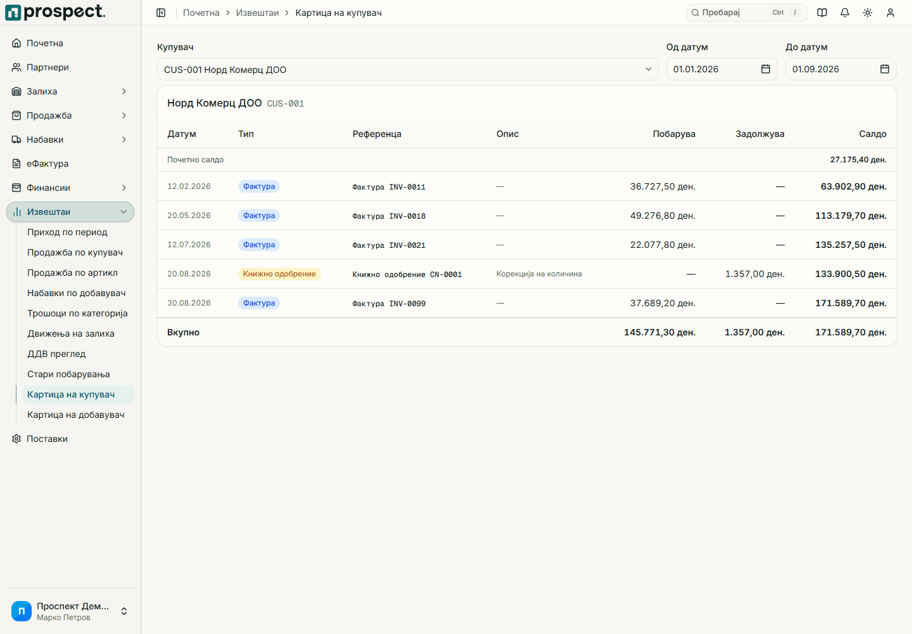Click the Задолжува column header

pyautogui.click(x=760, y=134)
